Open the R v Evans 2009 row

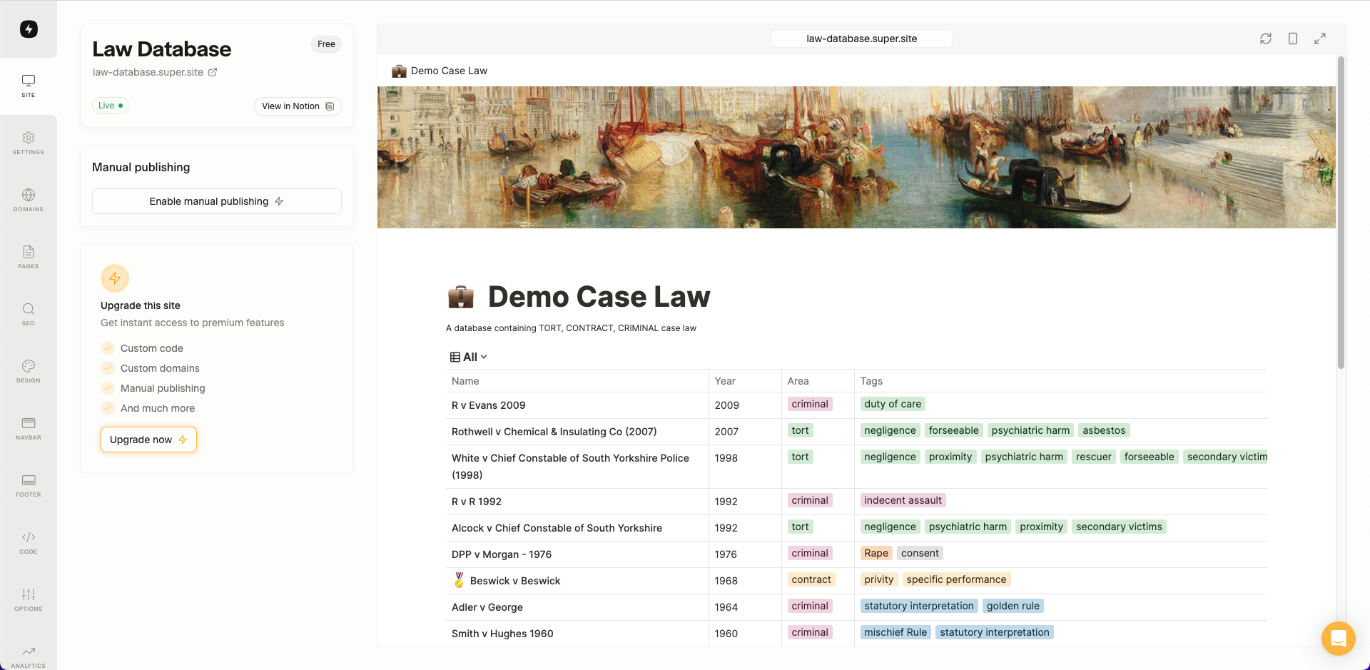tap(488, 405)
